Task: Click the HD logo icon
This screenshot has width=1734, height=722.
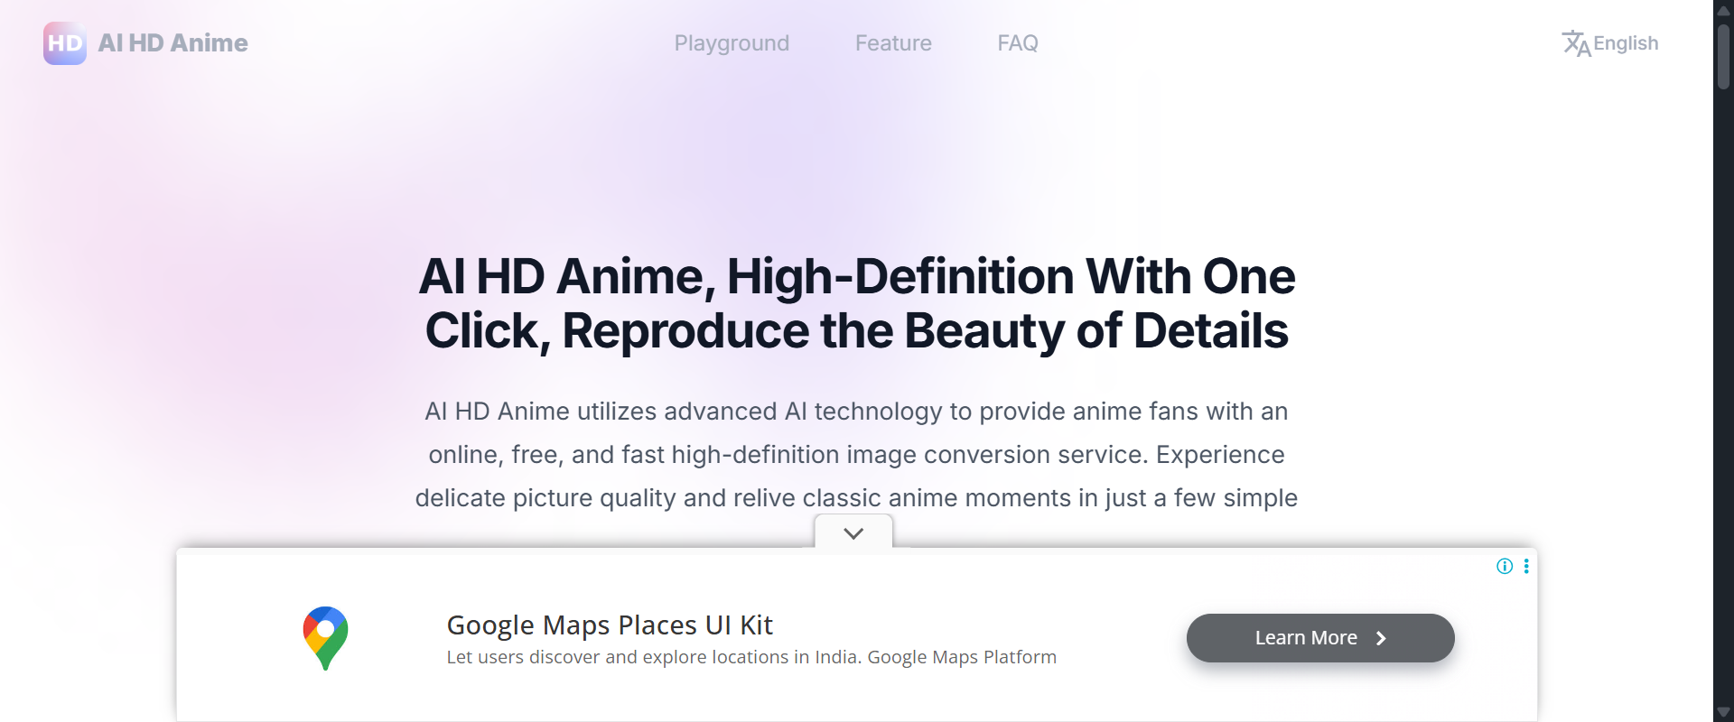Action: (64, 43)
